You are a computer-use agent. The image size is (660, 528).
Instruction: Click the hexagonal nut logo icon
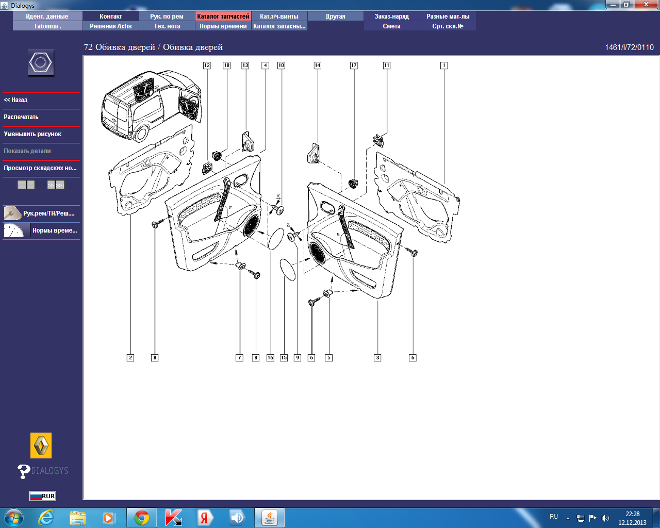coord(41,63)
